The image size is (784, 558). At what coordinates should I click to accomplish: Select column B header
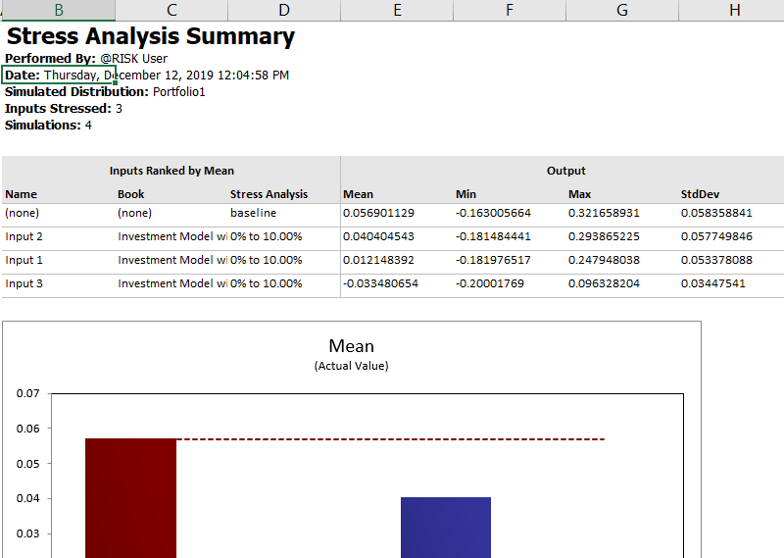click(x=59, y=10)
